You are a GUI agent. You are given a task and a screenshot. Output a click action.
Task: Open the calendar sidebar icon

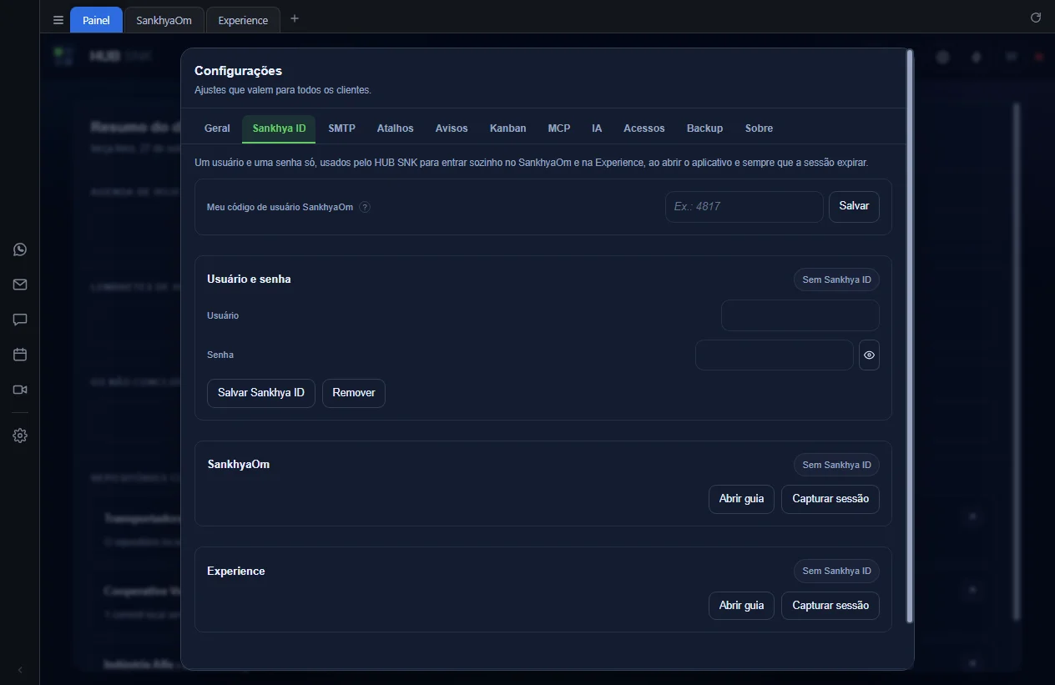(x=20, y=355)
